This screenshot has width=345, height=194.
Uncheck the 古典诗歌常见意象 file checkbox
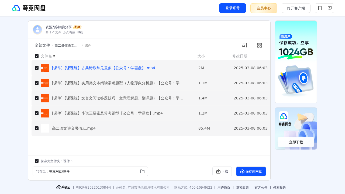pyautogui.click(x=37, y=68)
